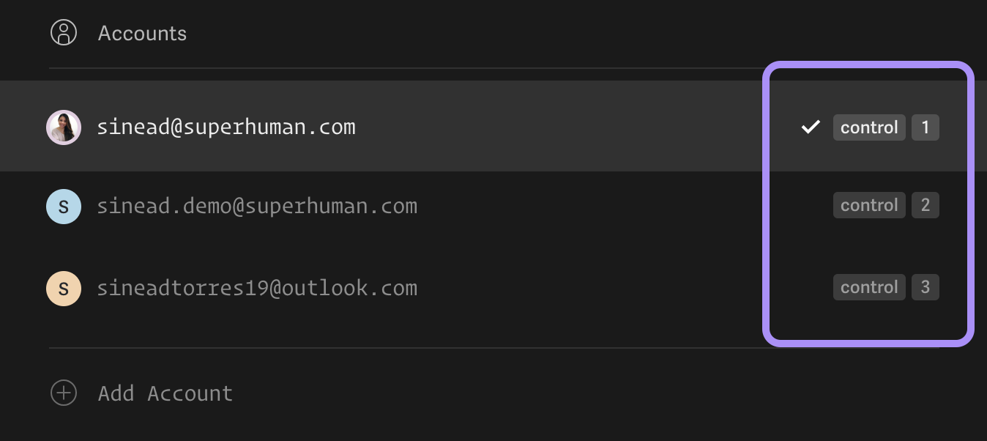Click the control key badge for shortcut 2
This screenshot has width=987, height=441.
pos(869,205)
